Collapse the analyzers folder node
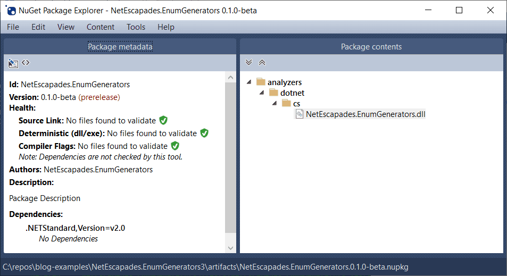 pyautogui.click(x=250, y=82)
